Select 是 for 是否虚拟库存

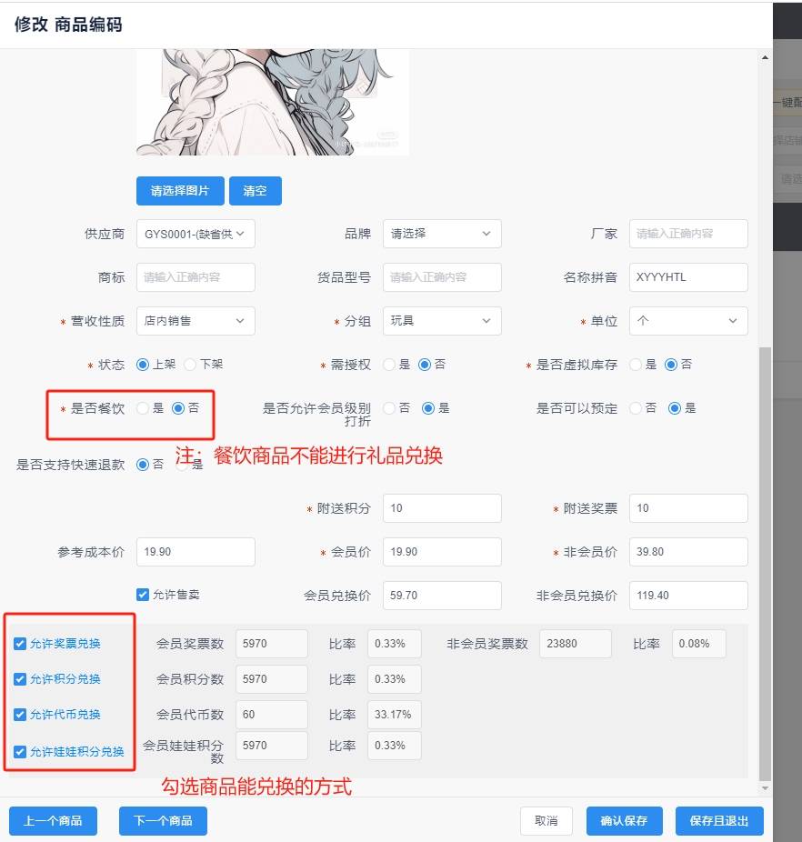[x=636, y=365]
